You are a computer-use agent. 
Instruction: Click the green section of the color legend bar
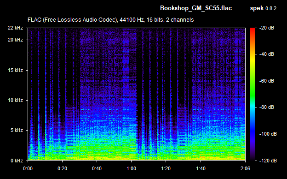point(253,88)
